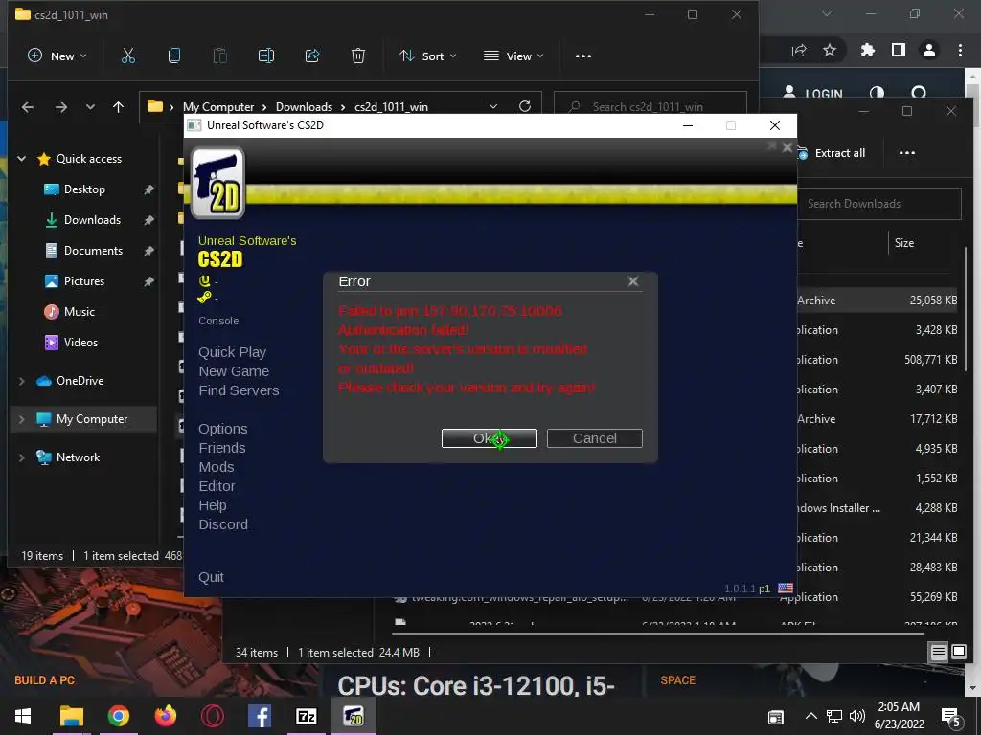Click the Paste icon in Explorer toolbar
The width and height of the screenshot is (981, 735).
[x=219, y=56]
